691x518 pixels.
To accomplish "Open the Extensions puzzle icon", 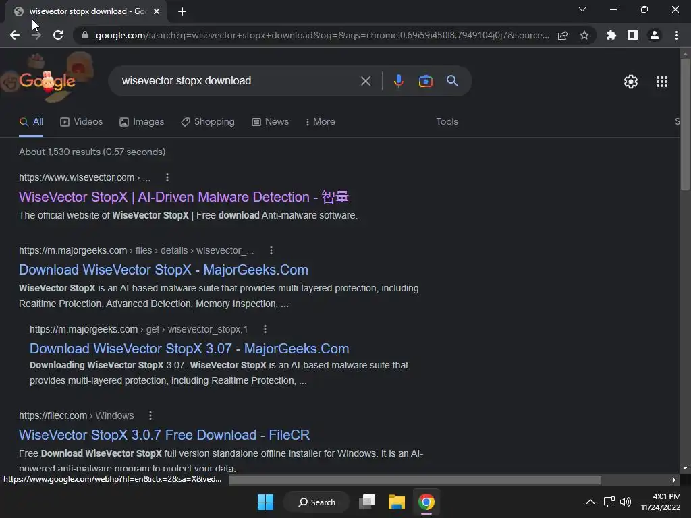I will pos(611,35).
